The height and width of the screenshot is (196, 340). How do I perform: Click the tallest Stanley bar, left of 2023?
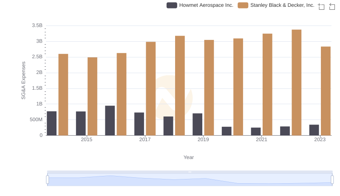click(x=296, y=82)
